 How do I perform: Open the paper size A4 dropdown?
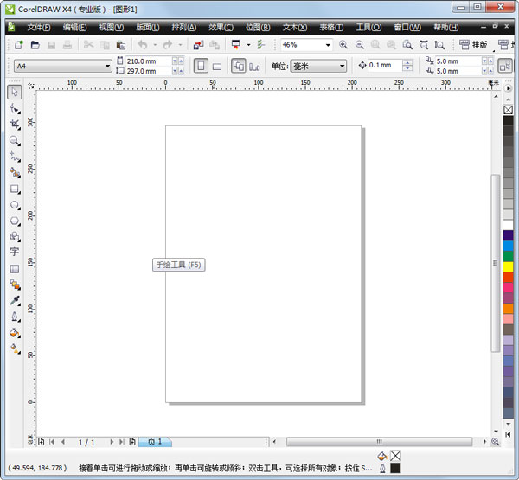pos(107,67)
